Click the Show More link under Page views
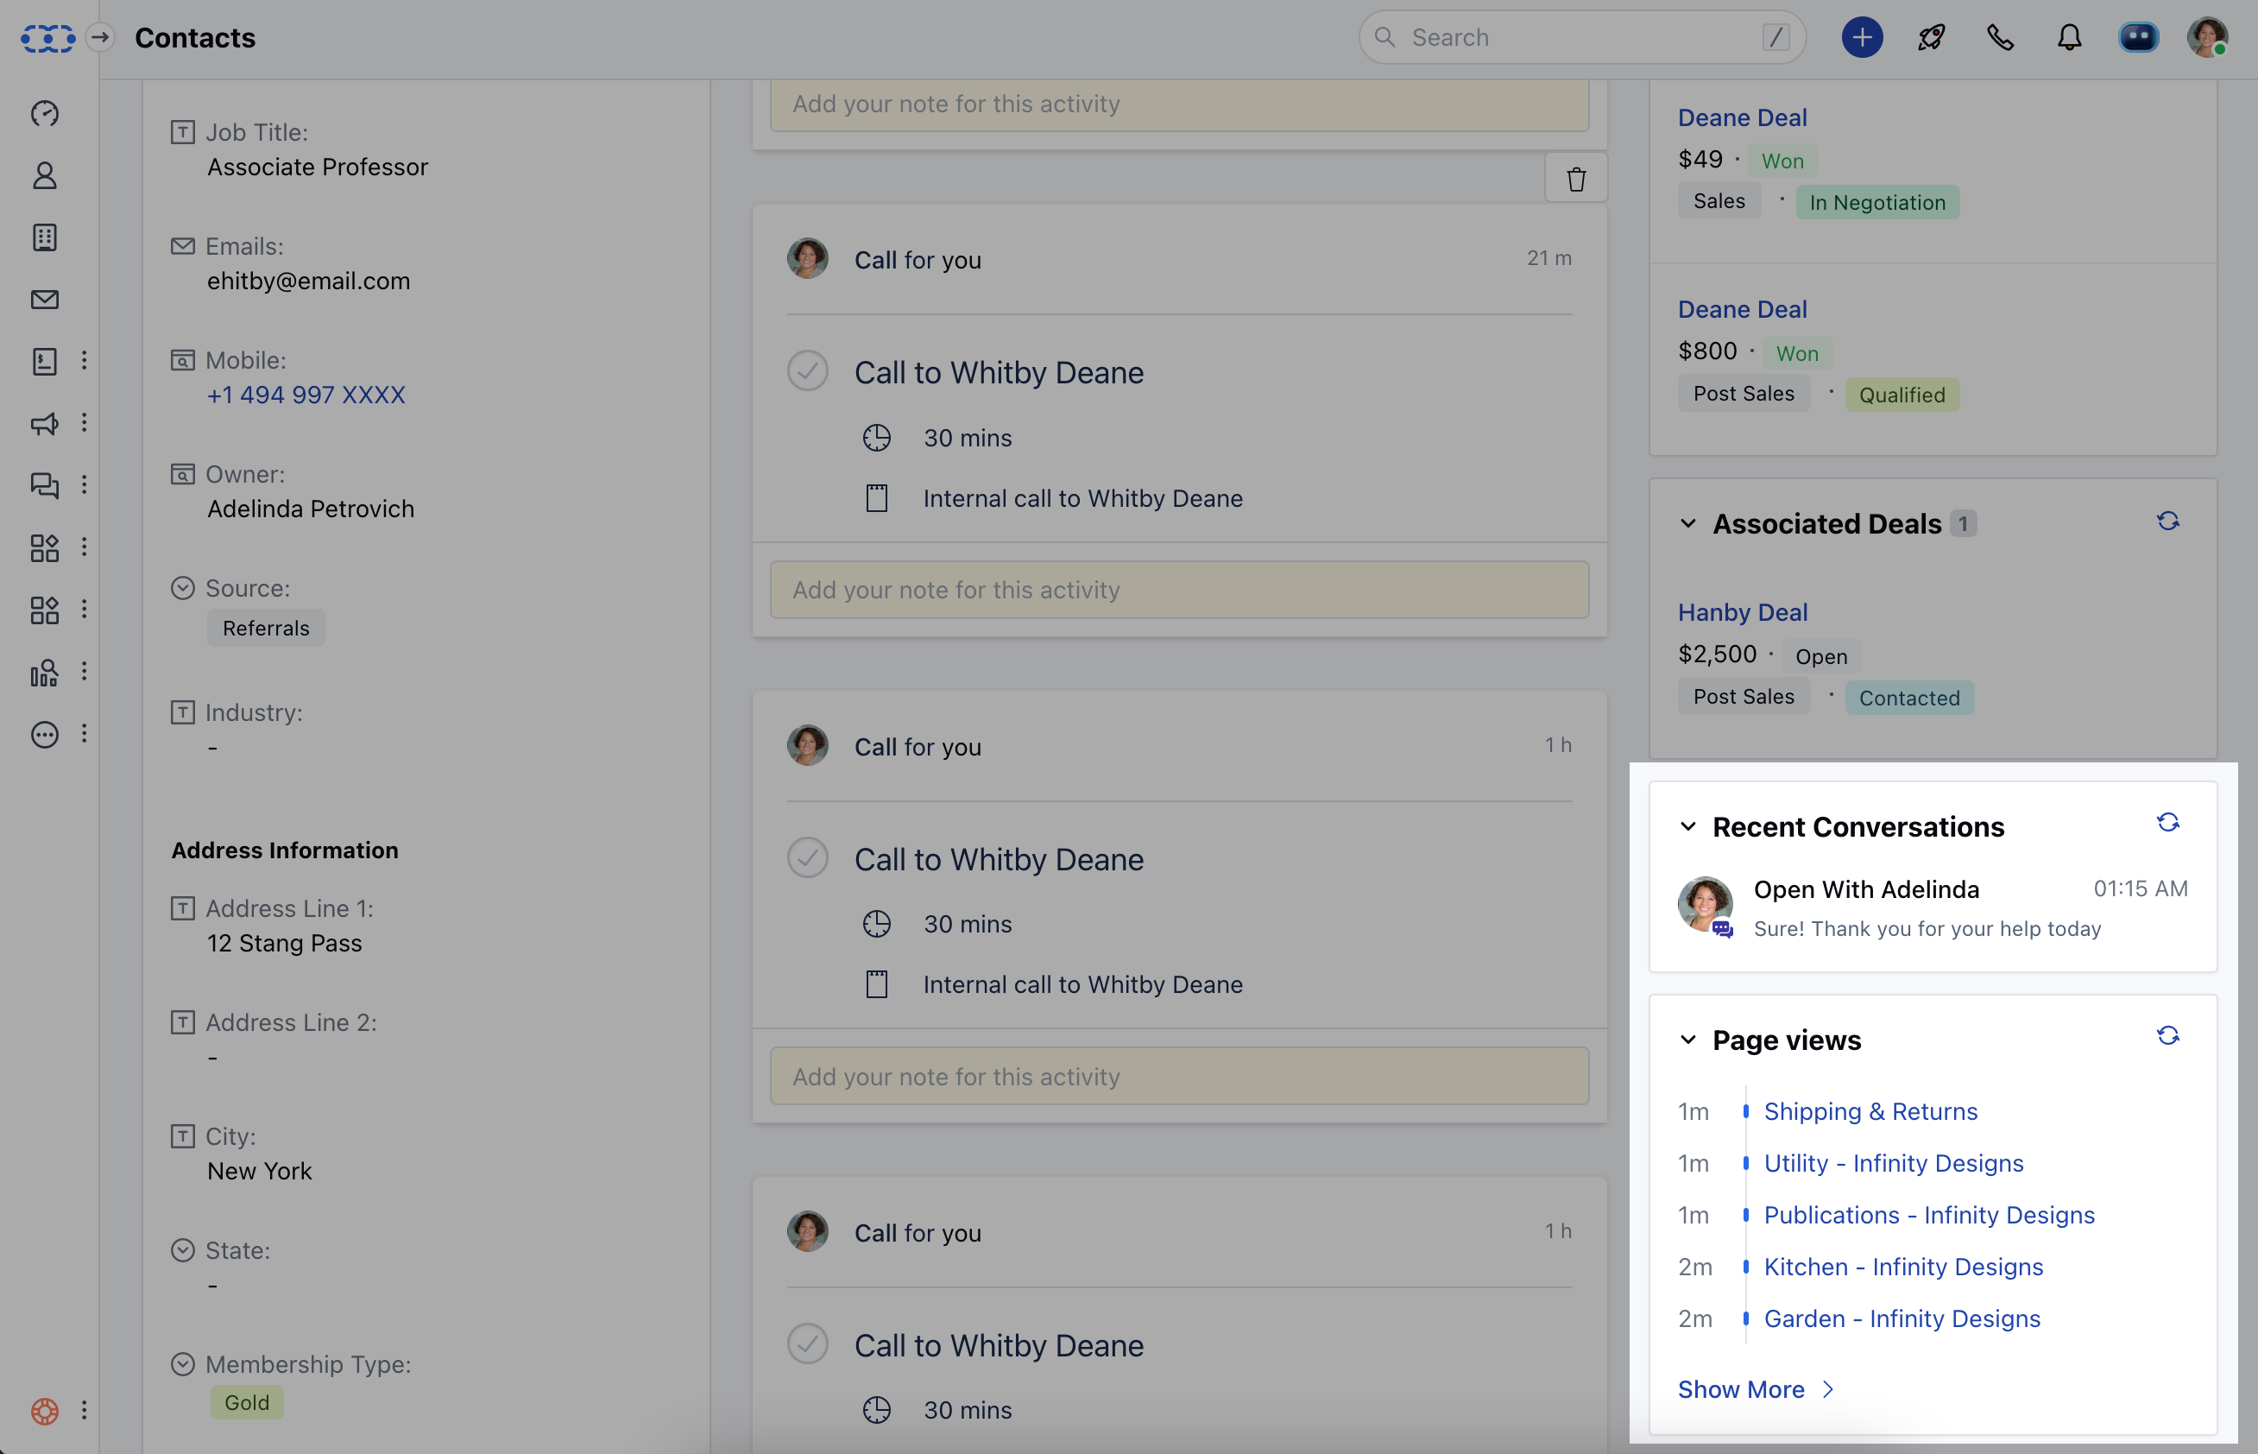This screenshot has height=1454, width=2258. coord(1741,1388)
